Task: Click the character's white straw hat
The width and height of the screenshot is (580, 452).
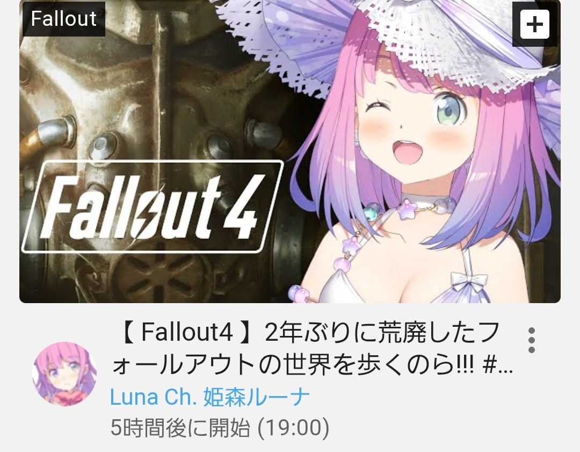Action: coord(392,41)
